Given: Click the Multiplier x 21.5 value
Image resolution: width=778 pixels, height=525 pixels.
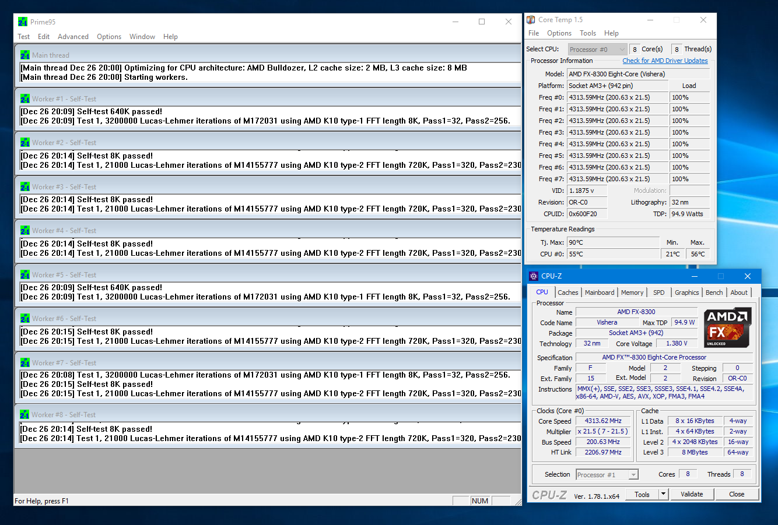Looking at the screenshot, I should (x=603, y=431).
